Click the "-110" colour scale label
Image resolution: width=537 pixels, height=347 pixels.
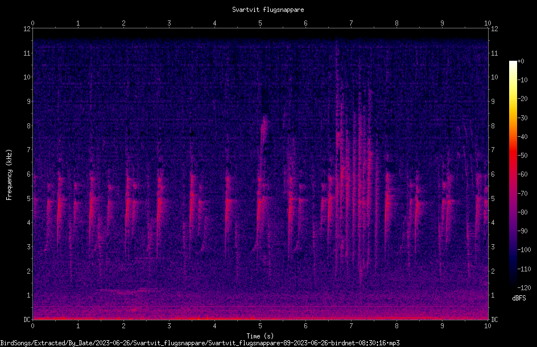pyautogui.click(x=524, y=269)
